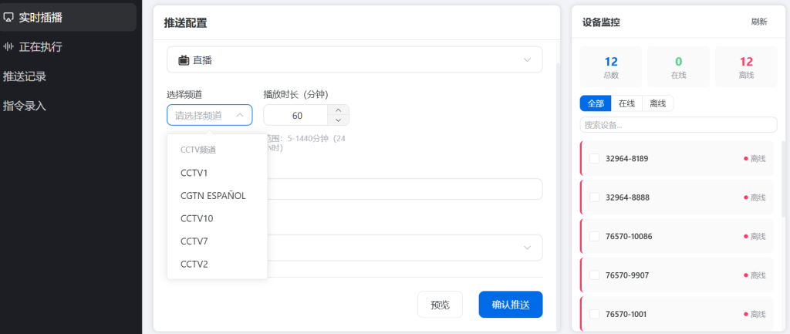Click the TV icon beside 直播
Image resolution: width=790 pixels, height=334 pixels.
tap(184, 60)
